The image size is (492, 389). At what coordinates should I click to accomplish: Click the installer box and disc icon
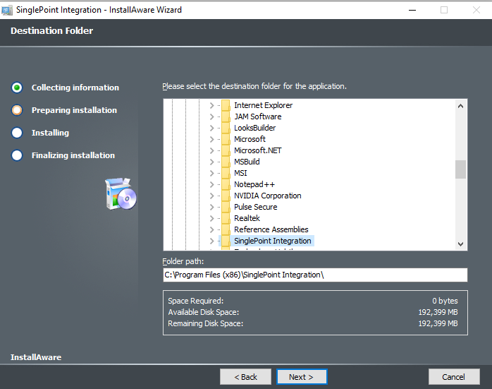121,193
